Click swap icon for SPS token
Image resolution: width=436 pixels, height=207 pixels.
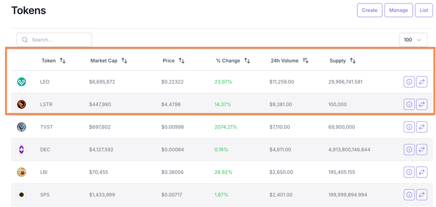(422, 194)
